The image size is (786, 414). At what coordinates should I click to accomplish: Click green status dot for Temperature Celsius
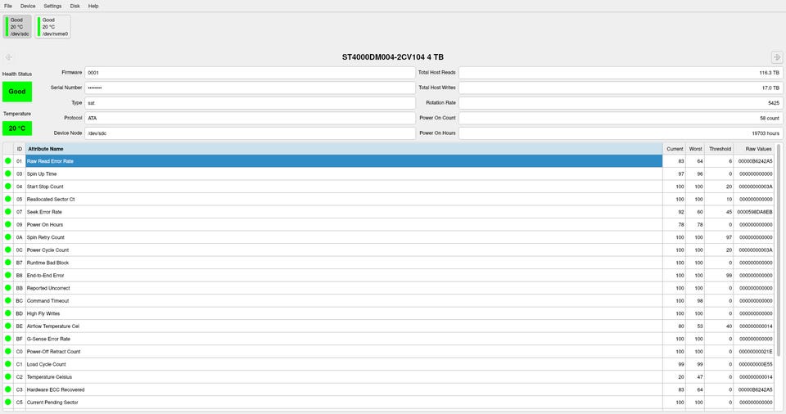click(8, 376)
